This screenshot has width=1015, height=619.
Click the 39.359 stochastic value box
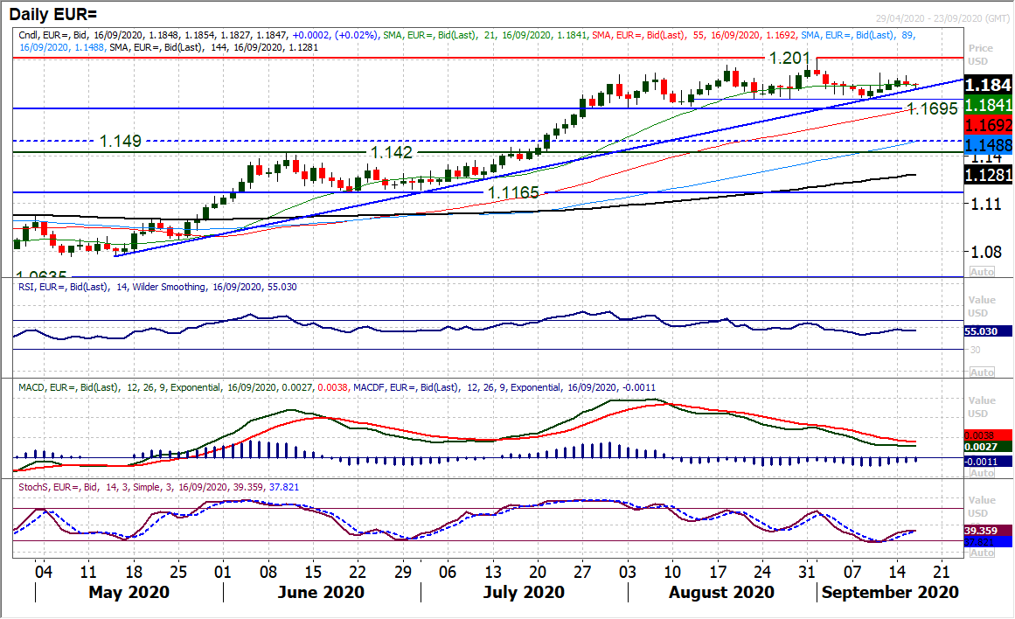(x=987, y=528)
